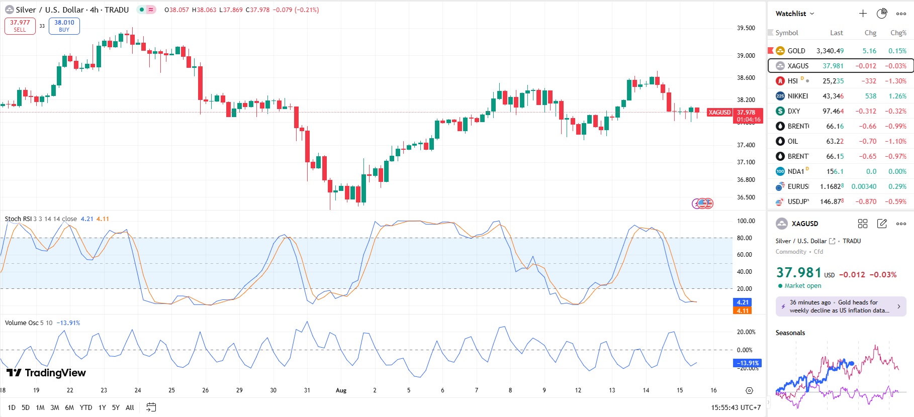This screenshot has height=417, width=914.
Task: Click the pink approximate-data indicator icon
Action: pos(151,10)
